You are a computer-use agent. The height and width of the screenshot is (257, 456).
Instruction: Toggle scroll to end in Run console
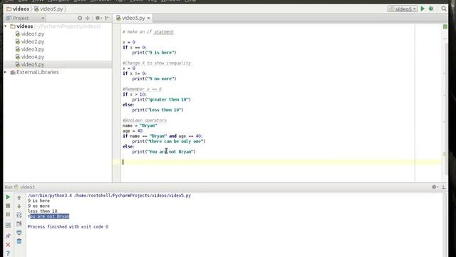pos(19,223)
